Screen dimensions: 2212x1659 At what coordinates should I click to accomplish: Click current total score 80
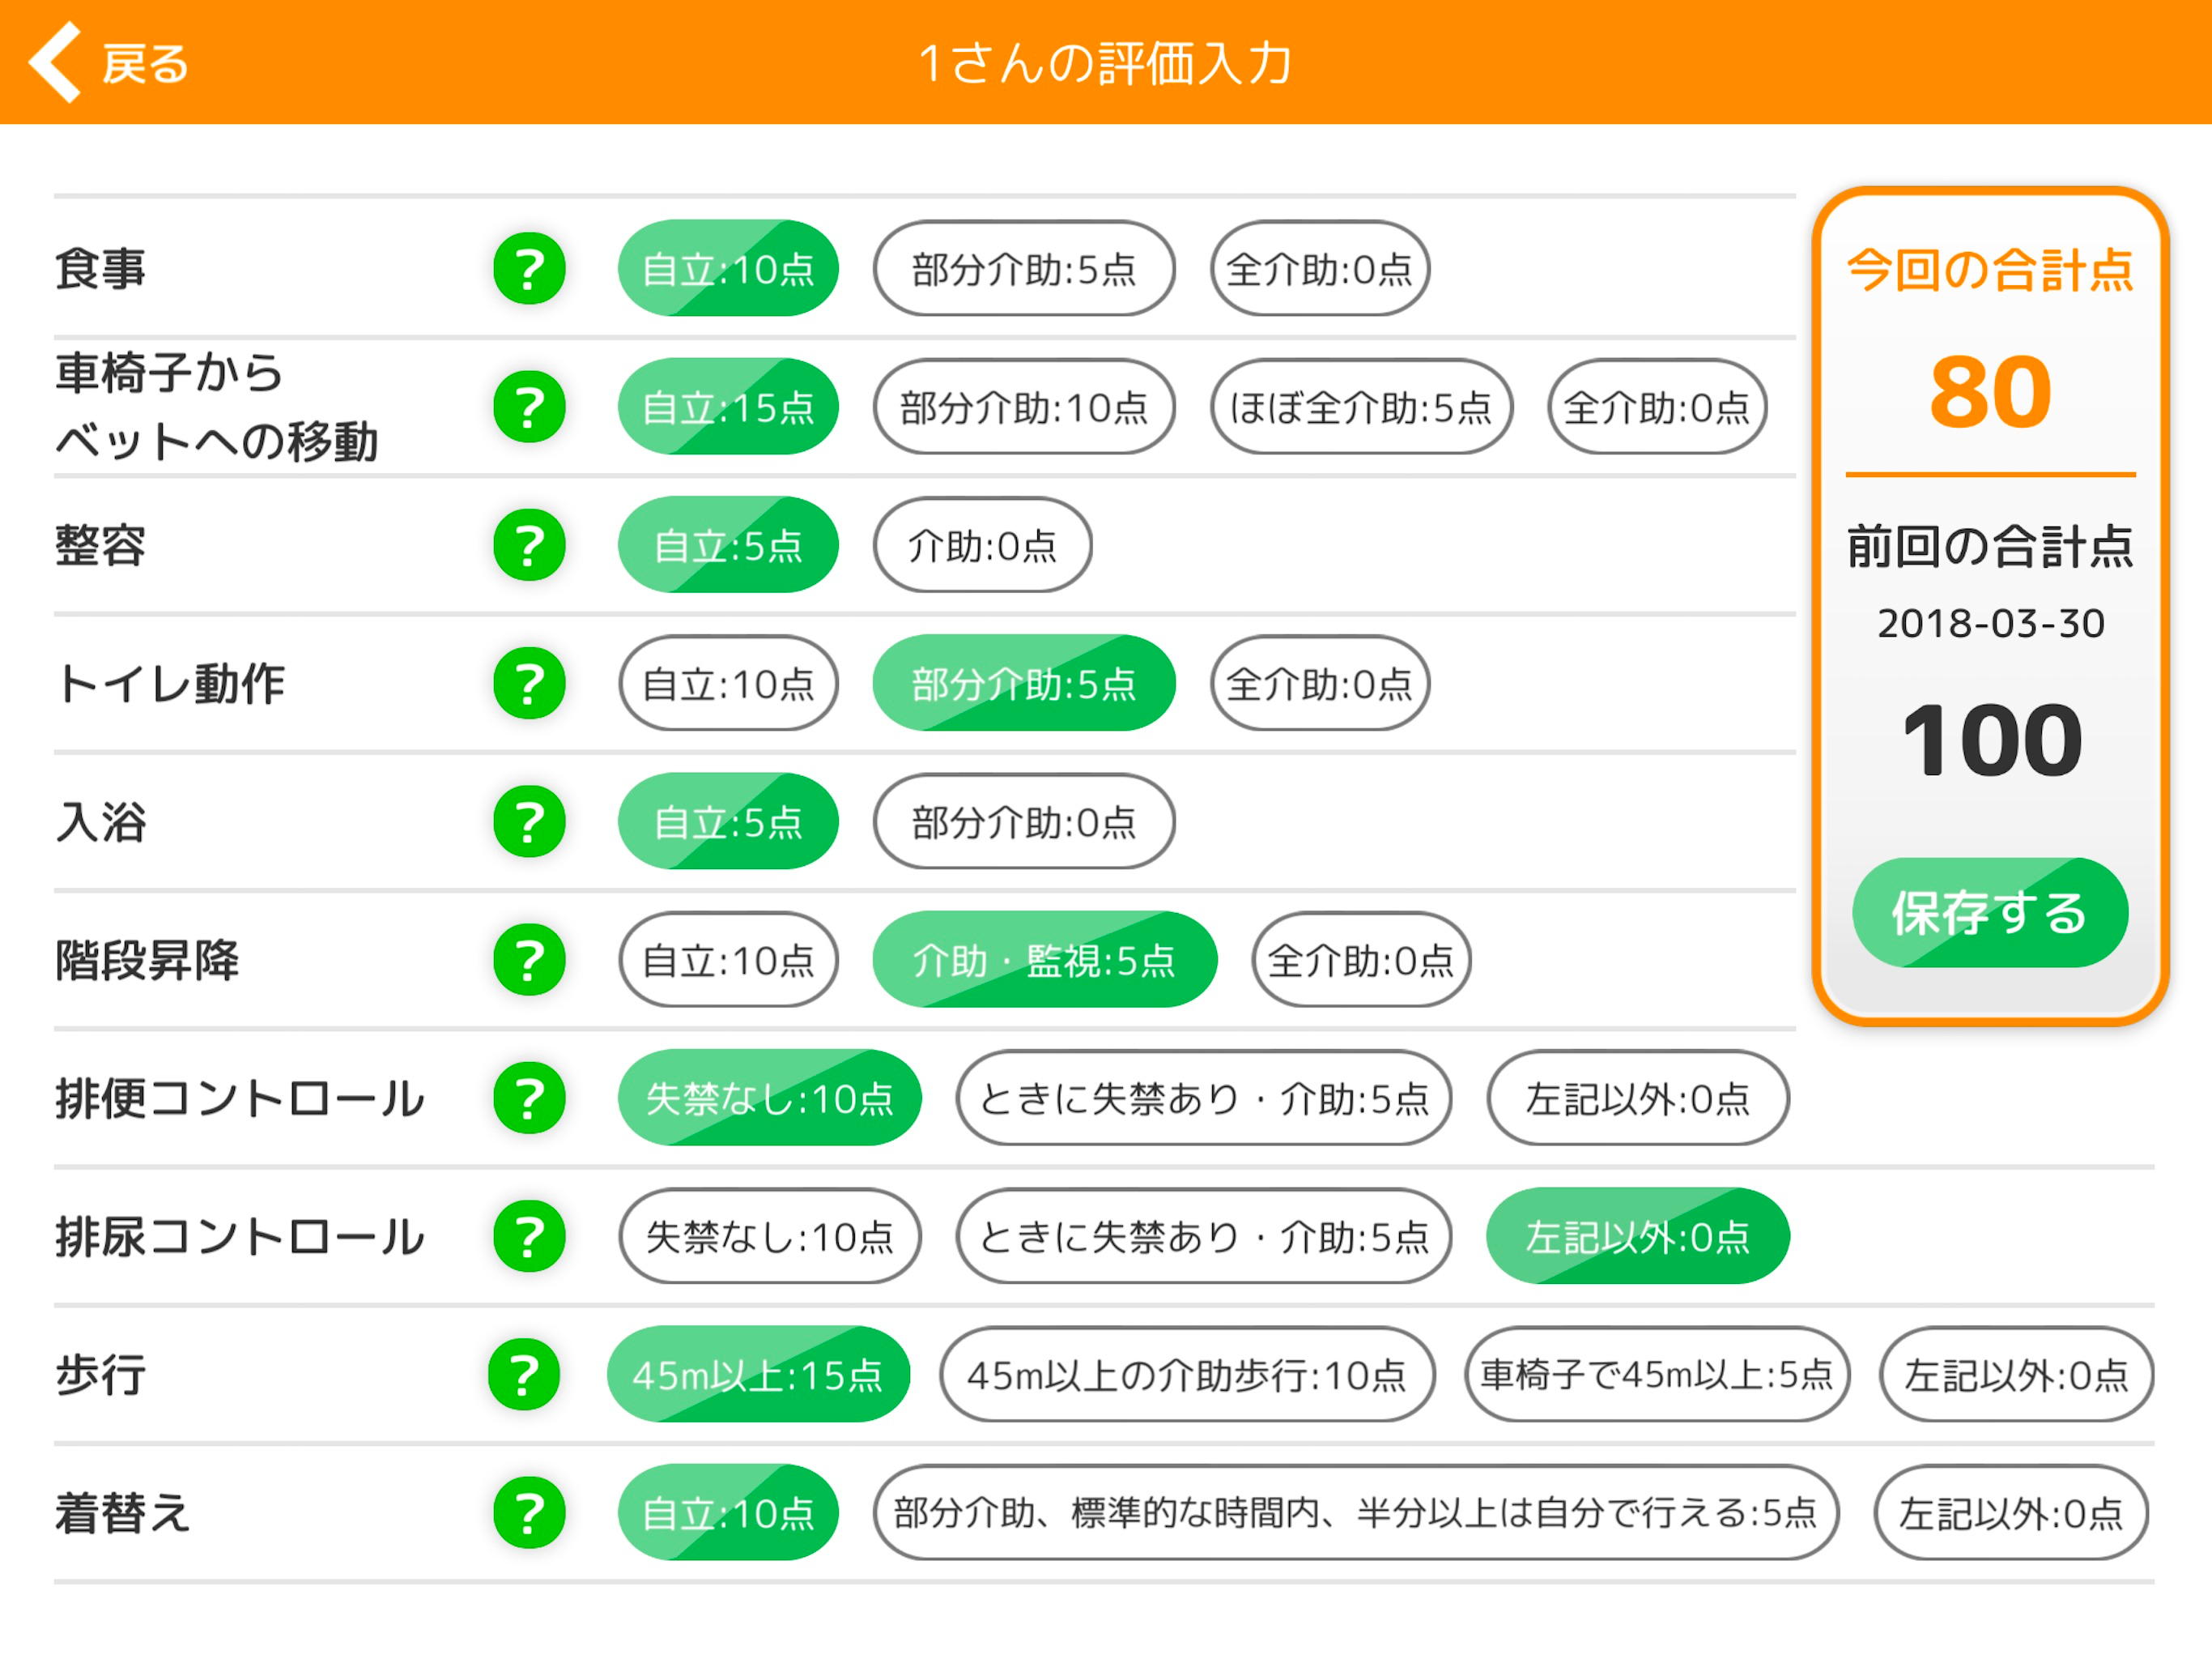click(1990, 391)
